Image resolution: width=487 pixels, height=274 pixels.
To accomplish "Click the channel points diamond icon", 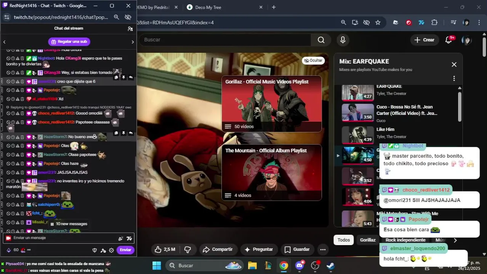I will tap(8, 250).
